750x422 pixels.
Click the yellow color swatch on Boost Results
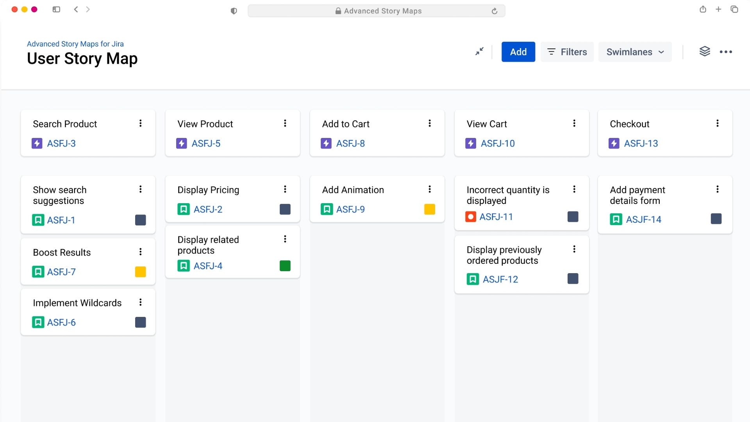pos(140,272)
